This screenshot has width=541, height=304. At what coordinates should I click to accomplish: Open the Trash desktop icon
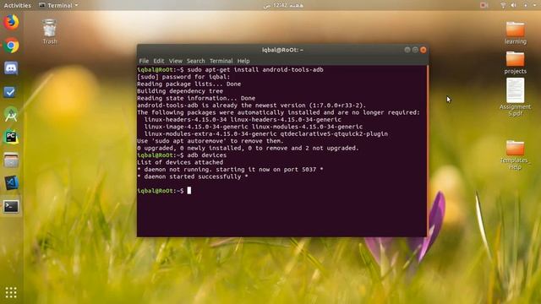click(x=50, y=32)
